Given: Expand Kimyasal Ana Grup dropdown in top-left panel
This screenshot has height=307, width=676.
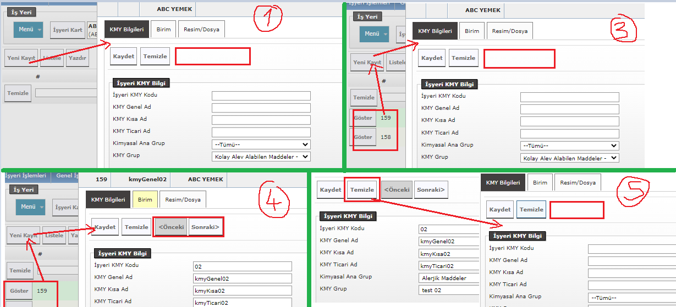Looking at the screenshot, I should click(261, 145).
